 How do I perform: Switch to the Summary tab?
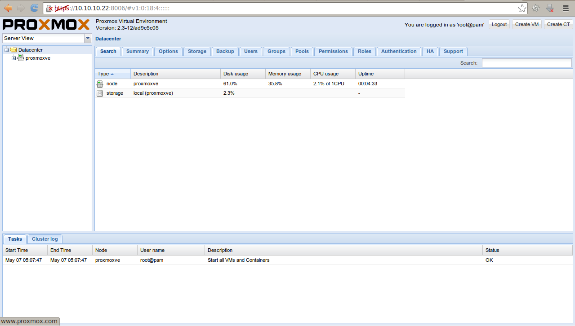[137, 51]
